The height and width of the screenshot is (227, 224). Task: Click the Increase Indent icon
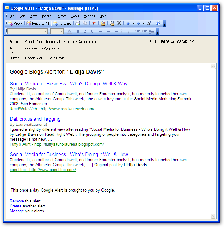(144, 31)
